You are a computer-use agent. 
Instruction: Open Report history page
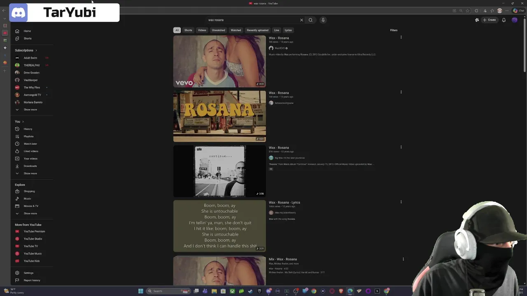tap(32, 280)
